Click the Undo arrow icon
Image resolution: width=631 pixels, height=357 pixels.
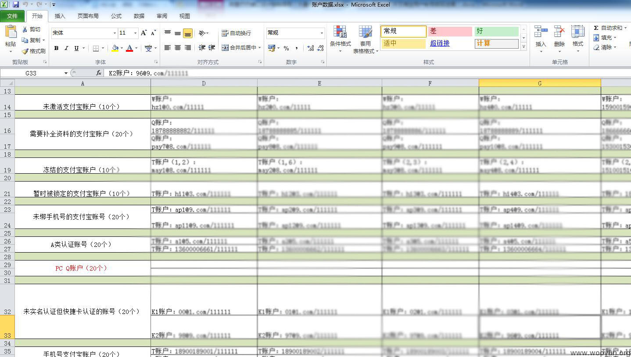[x=25, y=4]
